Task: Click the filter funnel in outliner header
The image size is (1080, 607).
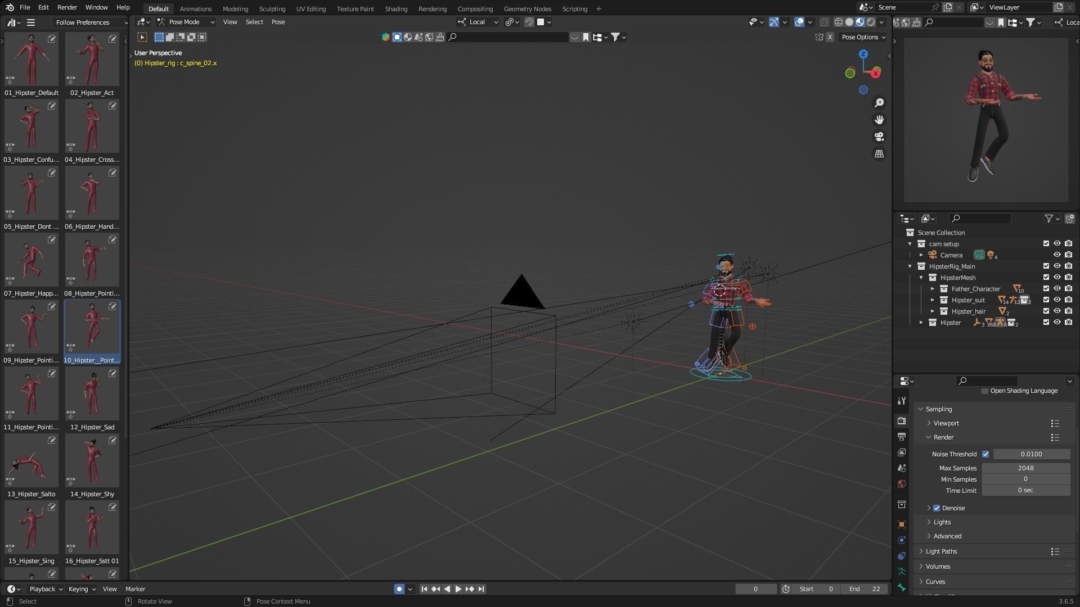Action: click(x=1048, y=219)
